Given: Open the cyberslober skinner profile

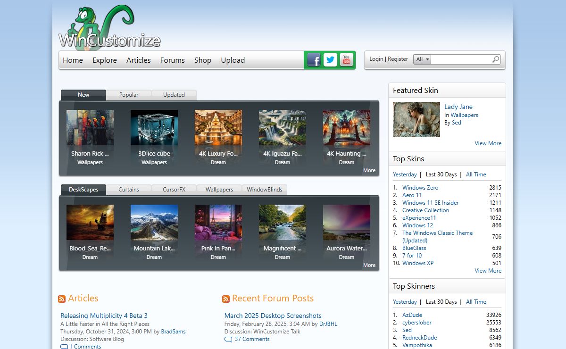Looking at the screenshot, I should [417, 323].
